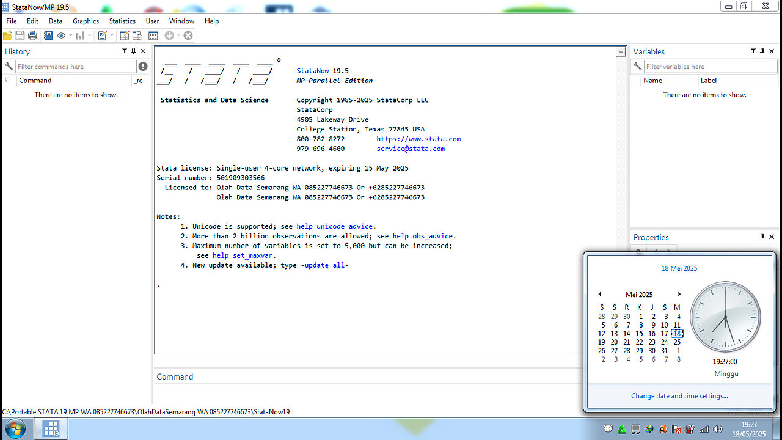Viewport: 782px width, 440px height.
Task: Open the Edit menu
Action: click(32, 21)
